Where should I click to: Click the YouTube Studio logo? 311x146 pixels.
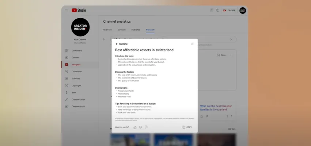(79, 10)
